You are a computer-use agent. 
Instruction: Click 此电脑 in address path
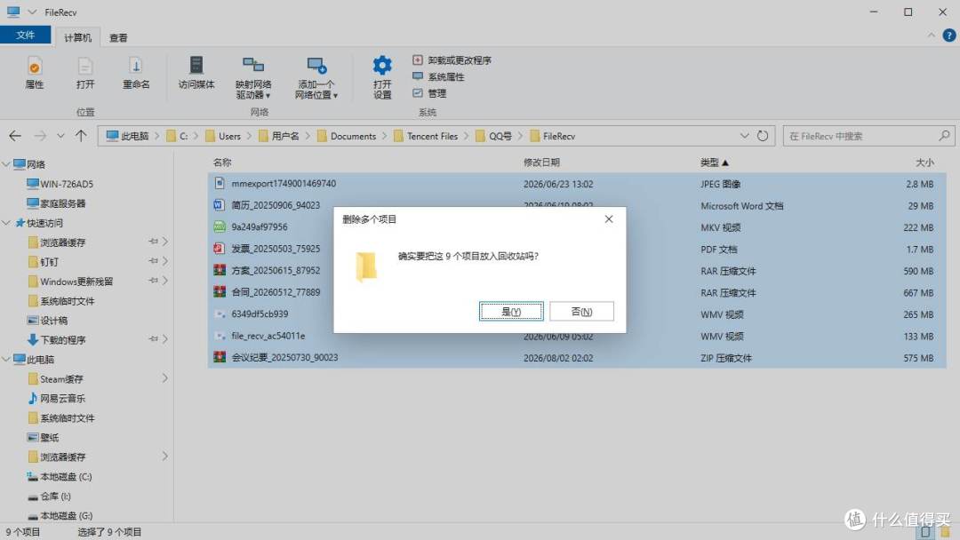(x=135, y=136)
